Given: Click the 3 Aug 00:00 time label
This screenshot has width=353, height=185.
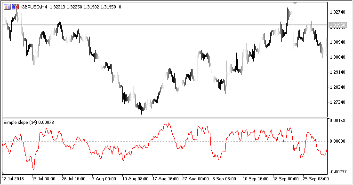Looking at the screenshot, I should (104, 179).
